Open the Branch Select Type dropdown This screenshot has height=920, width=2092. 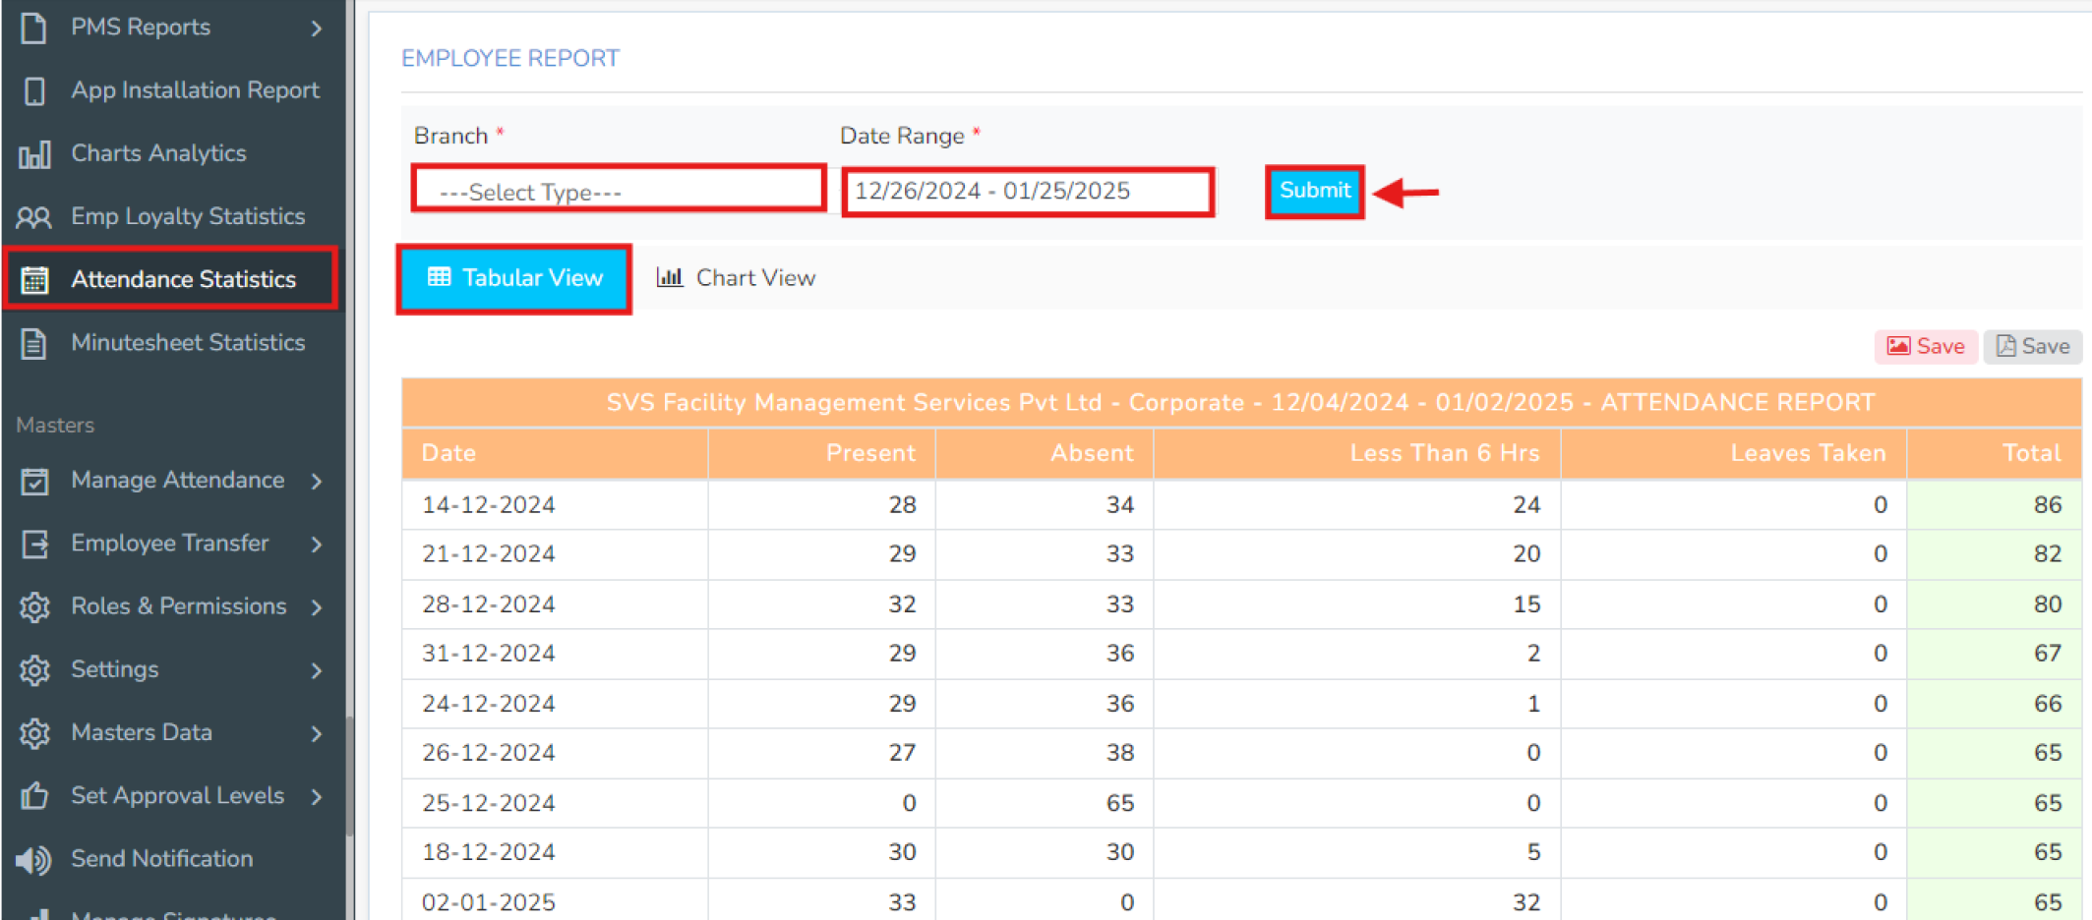click(620, 190)
